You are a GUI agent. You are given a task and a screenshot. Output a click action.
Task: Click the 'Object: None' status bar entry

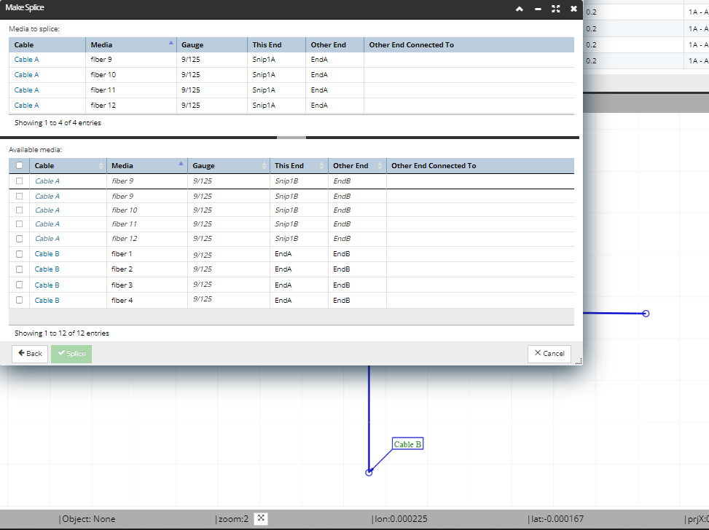point(89,519)
